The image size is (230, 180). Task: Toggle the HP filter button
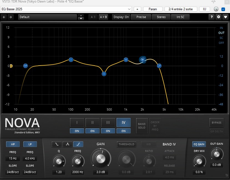[13, 144]
